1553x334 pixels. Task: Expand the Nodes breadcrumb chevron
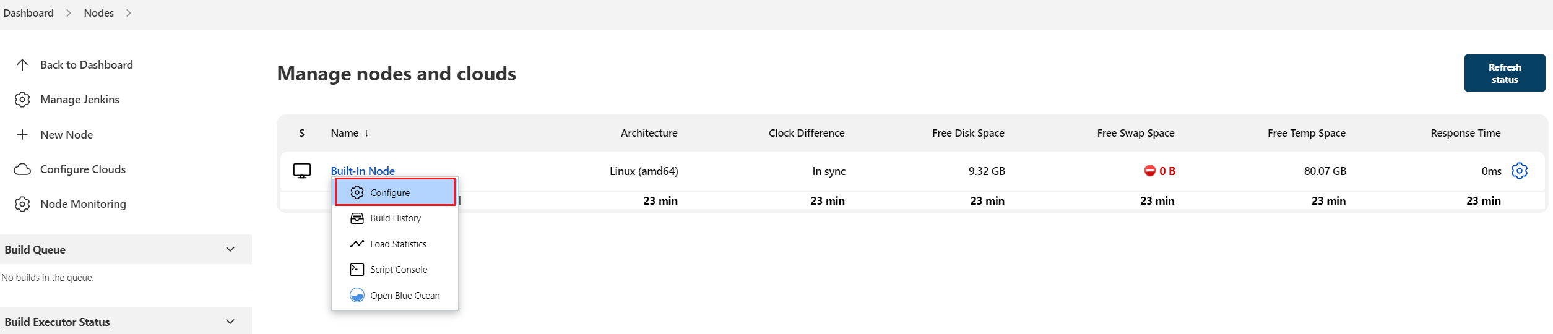pos(129,13)
